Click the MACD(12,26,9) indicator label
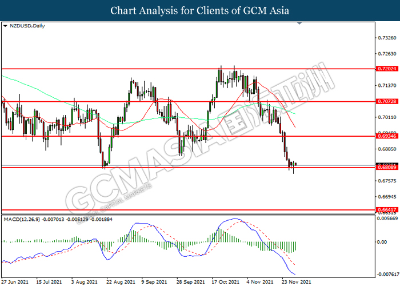The height and width of the screenshot is (286, 400). 22,219
